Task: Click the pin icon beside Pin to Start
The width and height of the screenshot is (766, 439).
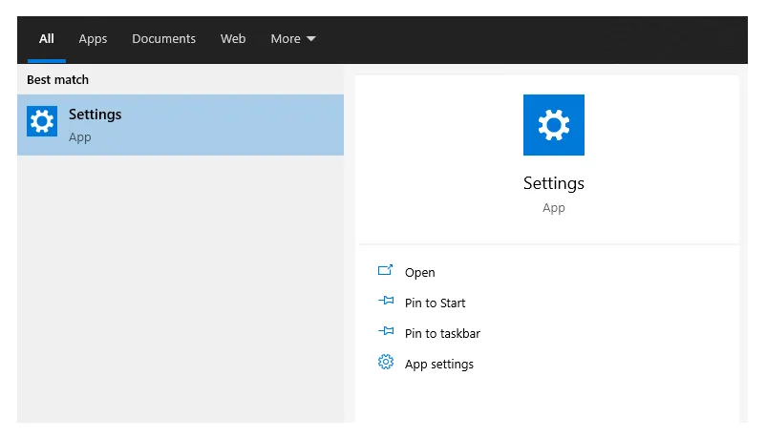Action: 386,301
